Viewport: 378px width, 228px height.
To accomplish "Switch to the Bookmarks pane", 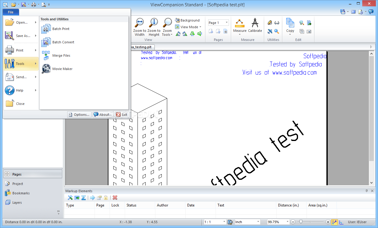I will click(x=33, y=193).
